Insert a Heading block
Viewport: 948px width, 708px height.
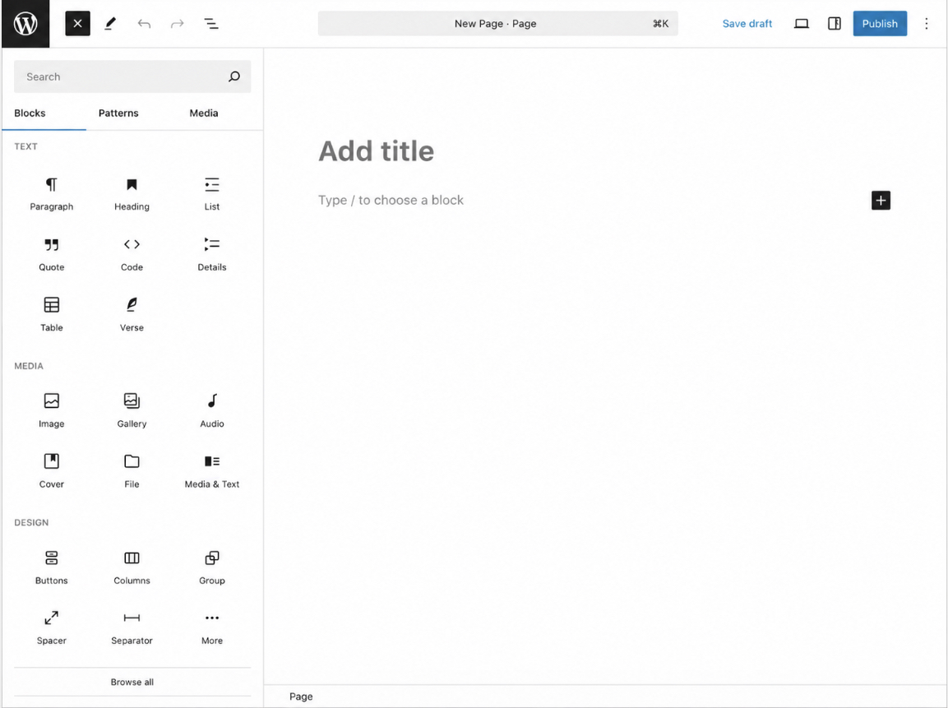point(132,194)
